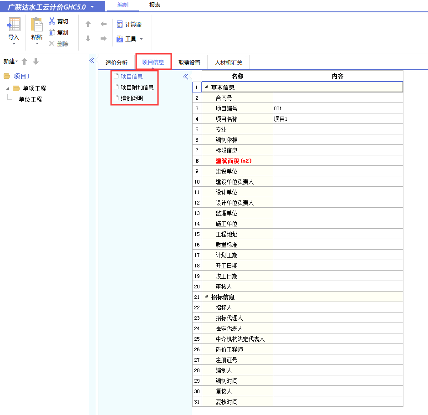428x415 pixels.
Task: Click the 复制 (copy) icon
Action: (x=51, y=31)
